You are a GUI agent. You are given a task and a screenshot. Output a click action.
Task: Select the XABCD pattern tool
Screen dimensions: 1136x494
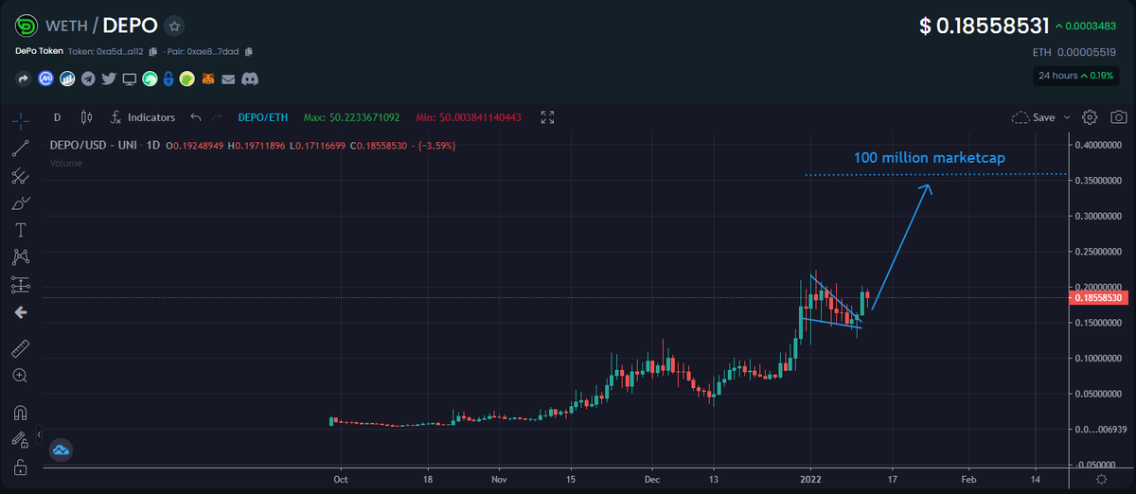pos(20,256)
